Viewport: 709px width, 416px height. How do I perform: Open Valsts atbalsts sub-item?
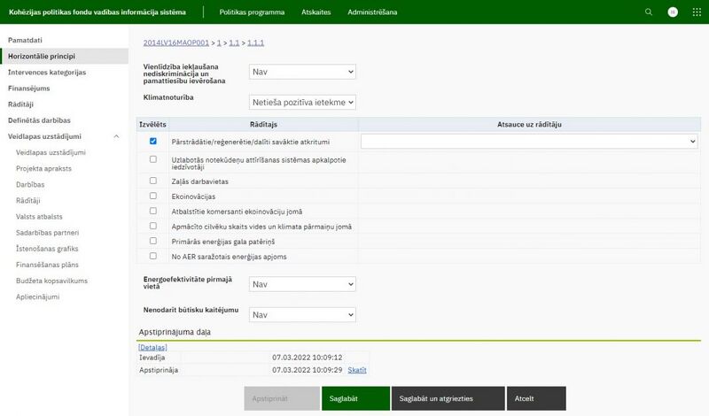pyautogui.click(x=39, y=216)
